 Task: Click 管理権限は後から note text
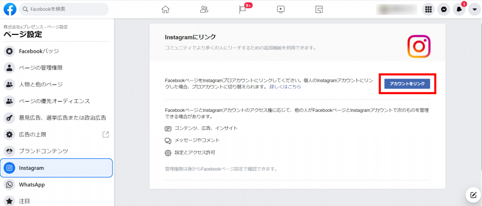pos(221,169)
